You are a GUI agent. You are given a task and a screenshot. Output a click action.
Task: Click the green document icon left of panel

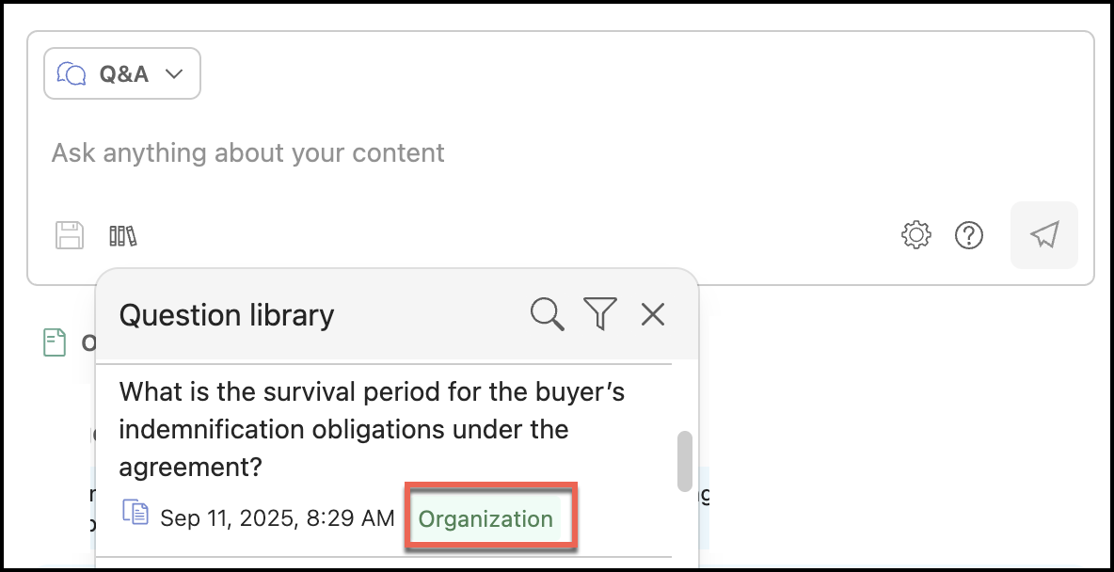55,342
